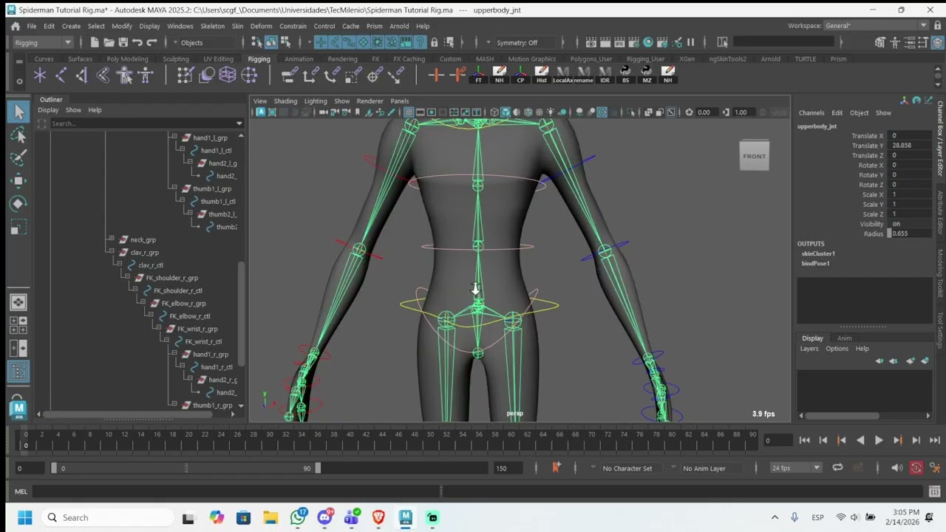The width and height of the screenshot is (946, 532).
Task: Toggle Select by Object Type mode
Action: tap(270, 42)
